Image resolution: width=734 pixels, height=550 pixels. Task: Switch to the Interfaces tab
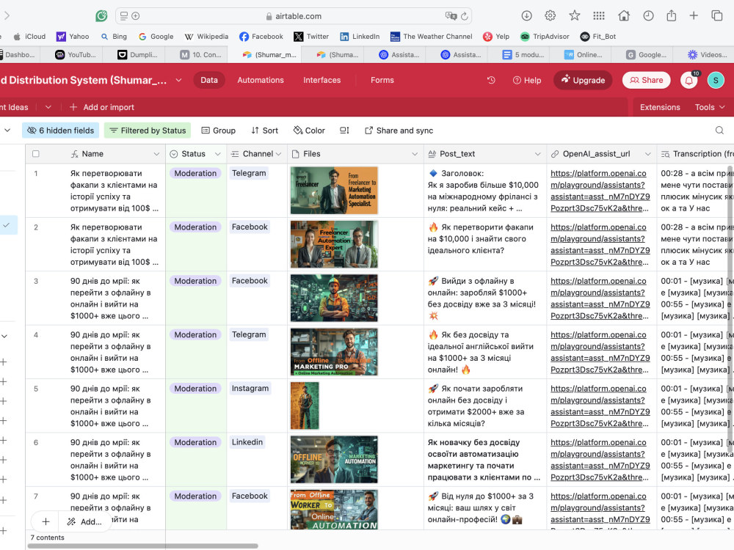pyautogui.click(x=322, y=81)
